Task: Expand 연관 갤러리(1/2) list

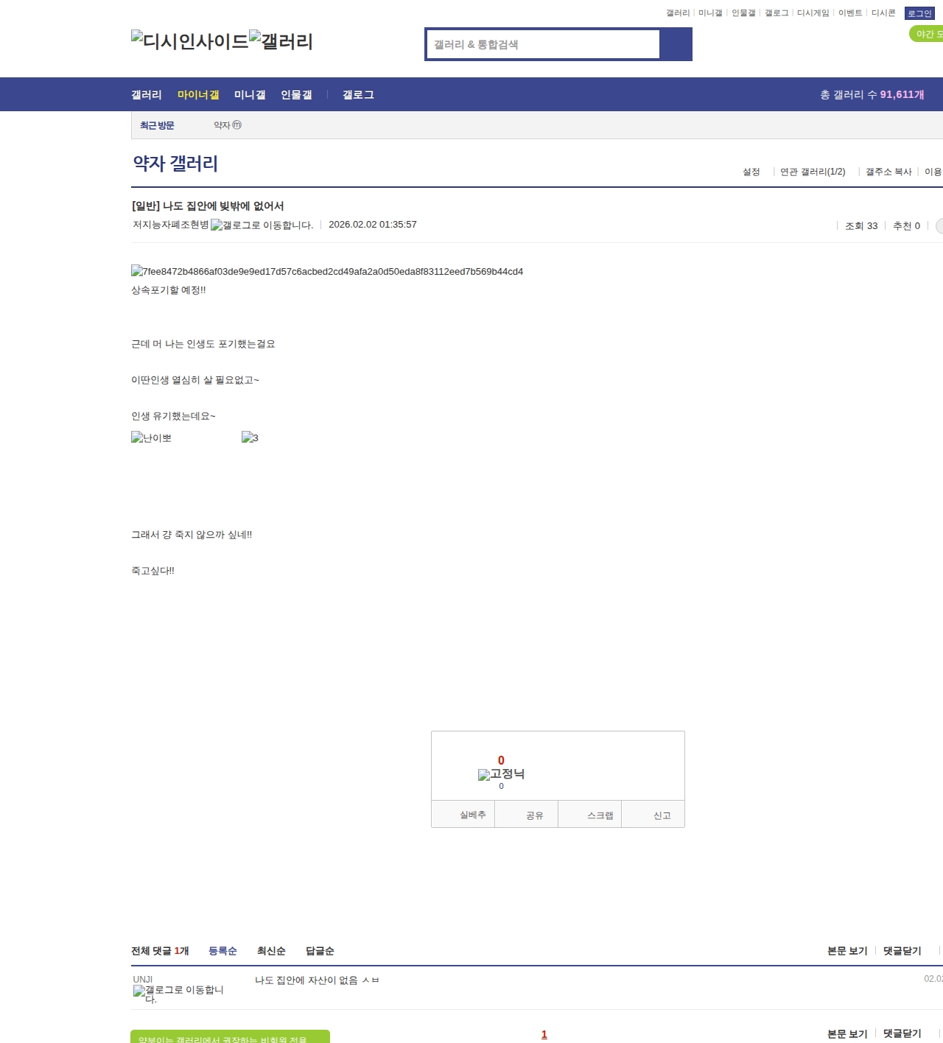Action: pos(812,172)
